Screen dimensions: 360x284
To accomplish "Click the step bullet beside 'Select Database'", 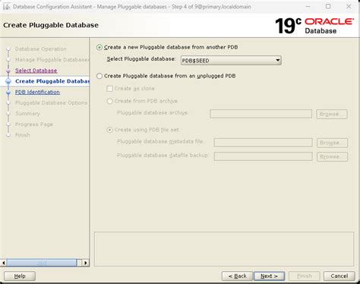I will (x=8, y=71).
